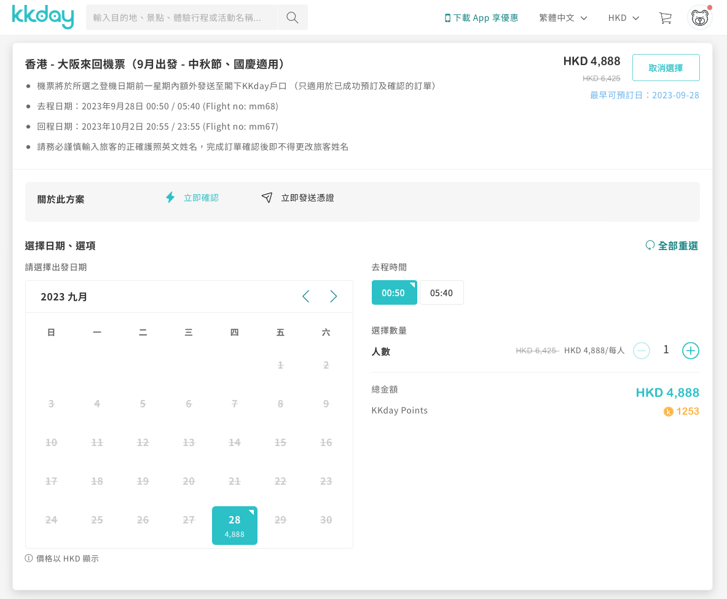
Task: Select the 00:50 departure time
Action: point(394,292)
